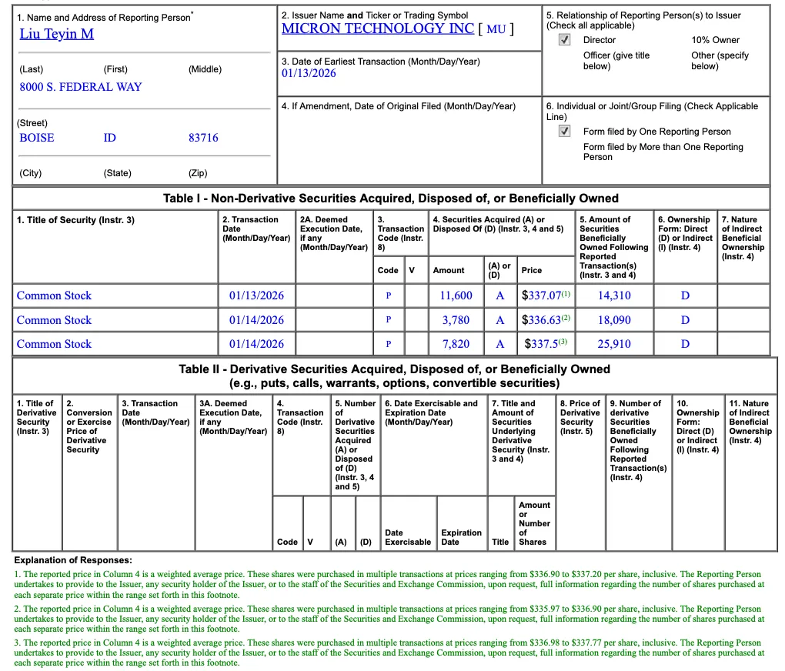785x671 pixels.
Task: Select the 3,780 shares amount cell
Action: [456, 320]
